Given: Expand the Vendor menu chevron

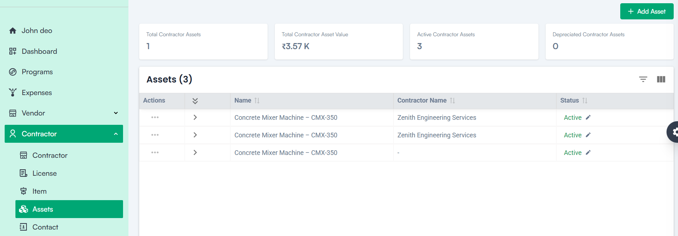Looking at the screenshot, I should pyautogui.click(x=116, y=113).
